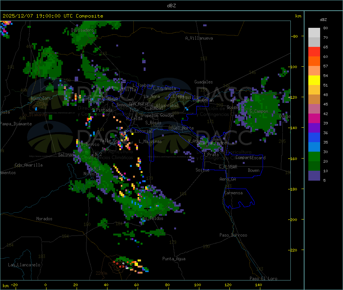Click the Bowen location label
Screen dimensions: 343x290
(x=253, y=170)
